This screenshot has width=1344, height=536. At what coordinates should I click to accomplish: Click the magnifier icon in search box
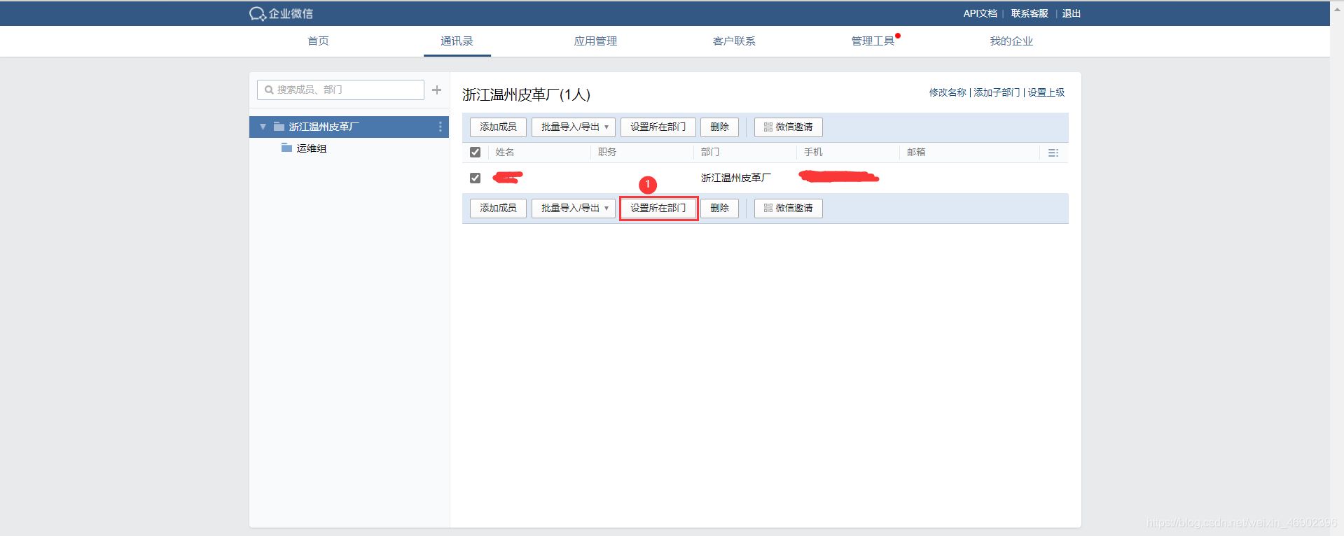point(269,90)
